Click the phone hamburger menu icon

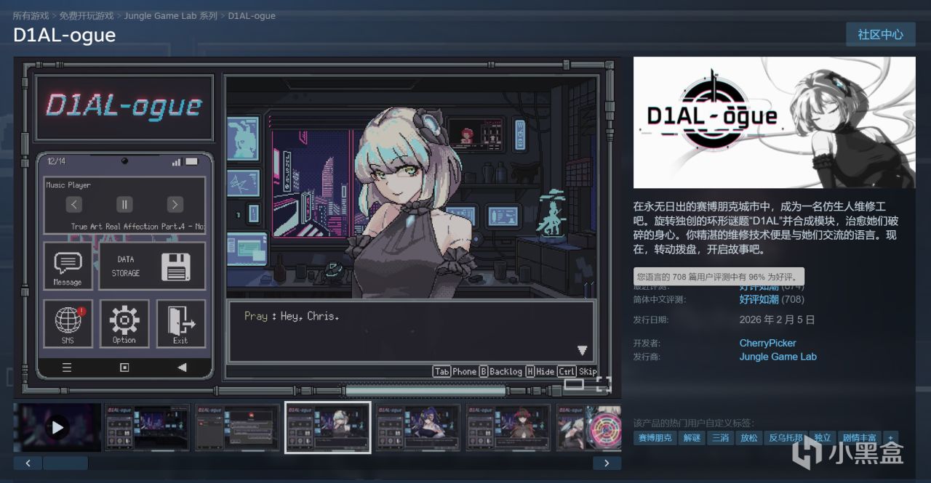tap(67, 368)
